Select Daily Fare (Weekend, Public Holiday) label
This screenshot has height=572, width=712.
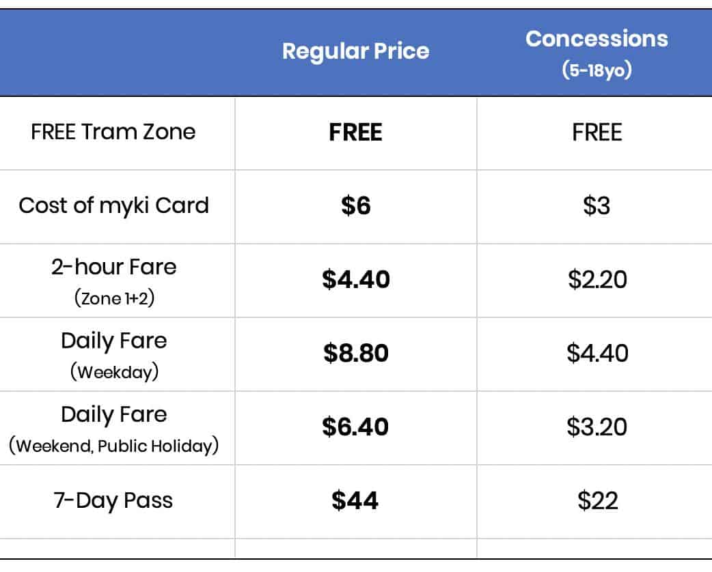(113, 428)
